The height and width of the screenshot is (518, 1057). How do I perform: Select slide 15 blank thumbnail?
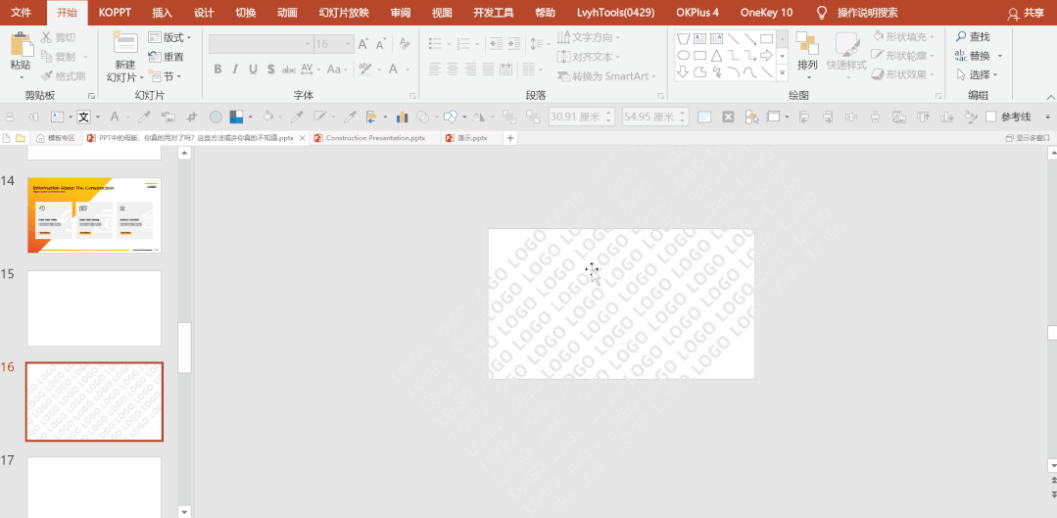tap(94, 308)
